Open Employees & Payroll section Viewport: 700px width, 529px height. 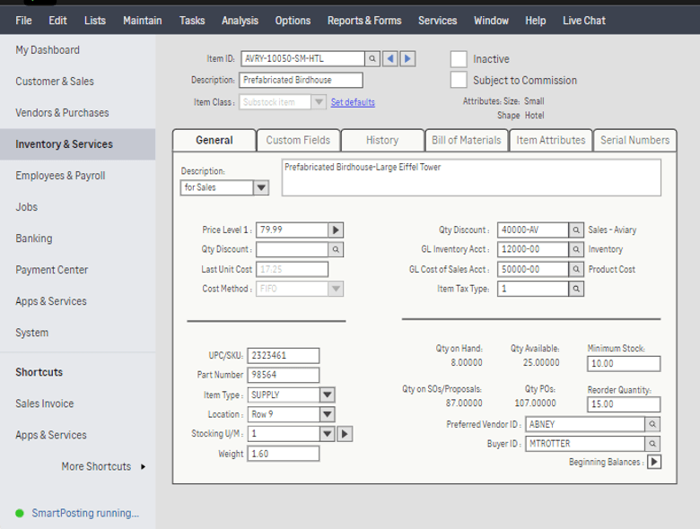[60, 176]
